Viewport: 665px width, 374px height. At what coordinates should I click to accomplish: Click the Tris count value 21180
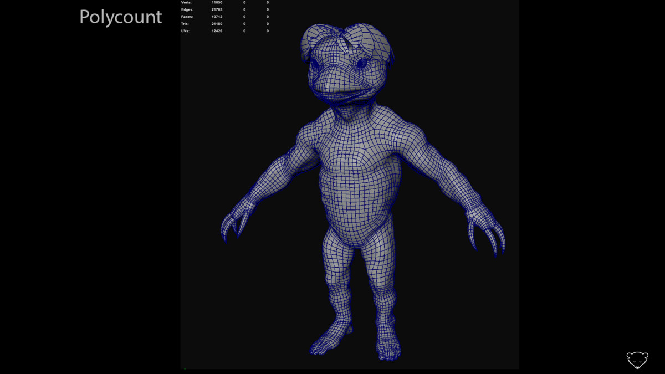[217, 24]
